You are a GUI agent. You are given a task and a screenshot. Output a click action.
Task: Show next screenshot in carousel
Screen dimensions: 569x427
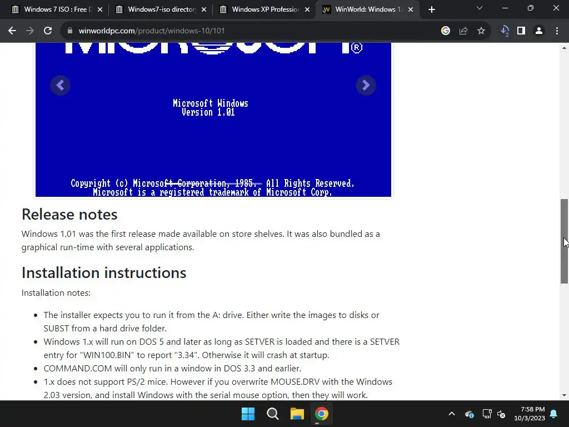[366, 85]
